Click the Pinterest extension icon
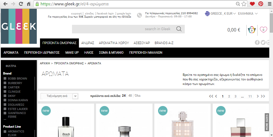273x137 pixels. click(x=261, y=4)
